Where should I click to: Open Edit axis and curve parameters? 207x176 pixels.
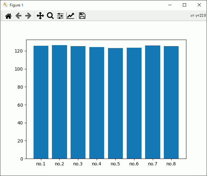point(70,16)
